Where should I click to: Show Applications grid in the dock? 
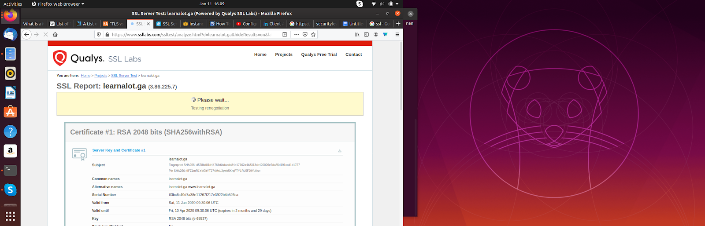coord(10,216)
